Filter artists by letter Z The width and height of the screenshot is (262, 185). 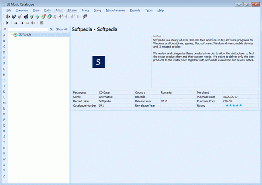[x=4, y=176]
